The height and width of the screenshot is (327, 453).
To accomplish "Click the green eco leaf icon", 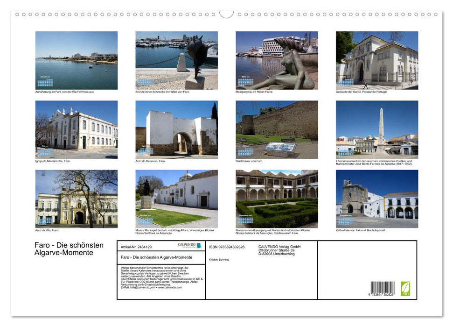I will [405, 289].
